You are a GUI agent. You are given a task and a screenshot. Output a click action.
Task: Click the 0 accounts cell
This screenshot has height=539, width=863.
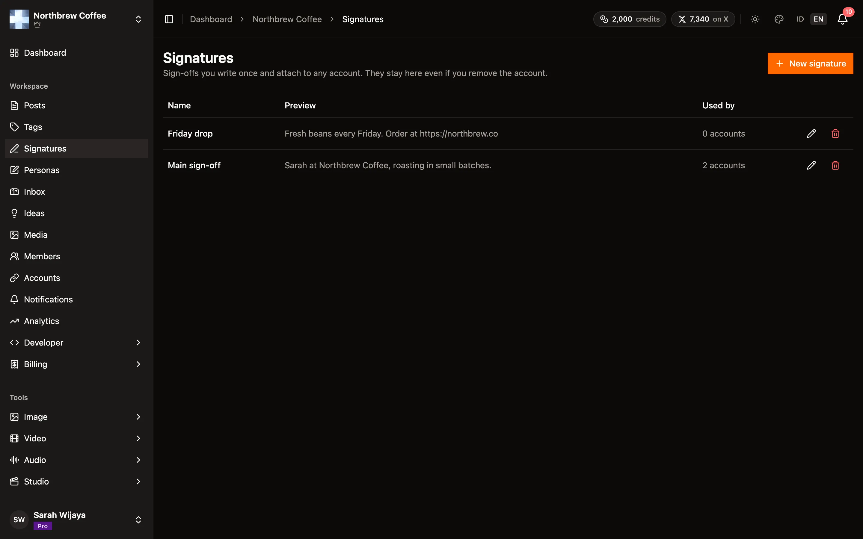pyautogui.click(x=724, y=134)
